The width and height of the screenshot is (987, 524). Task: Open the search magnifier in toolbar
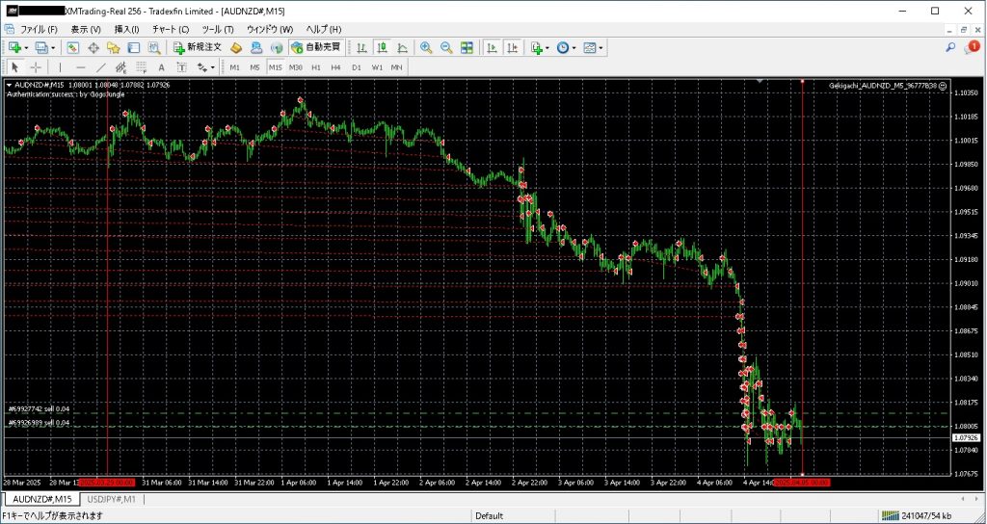pos(950,47)
